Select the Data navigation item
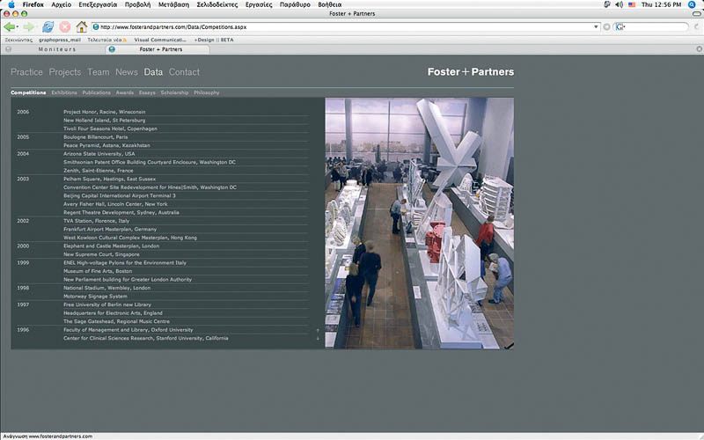Image resolution: width=704 pixels, height=440 pixels. click(x=153, y=72)
